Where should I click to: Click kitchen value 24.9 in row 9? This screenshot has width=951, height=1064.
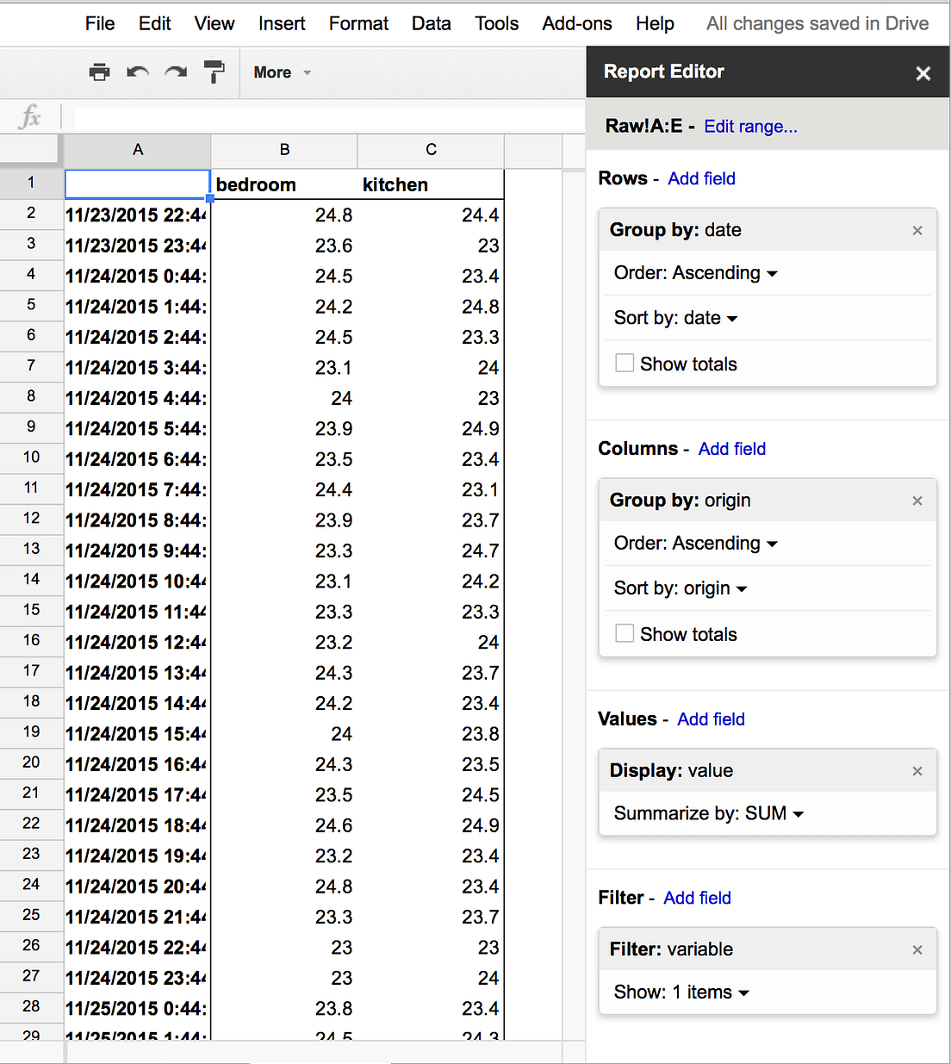(431, 429)
